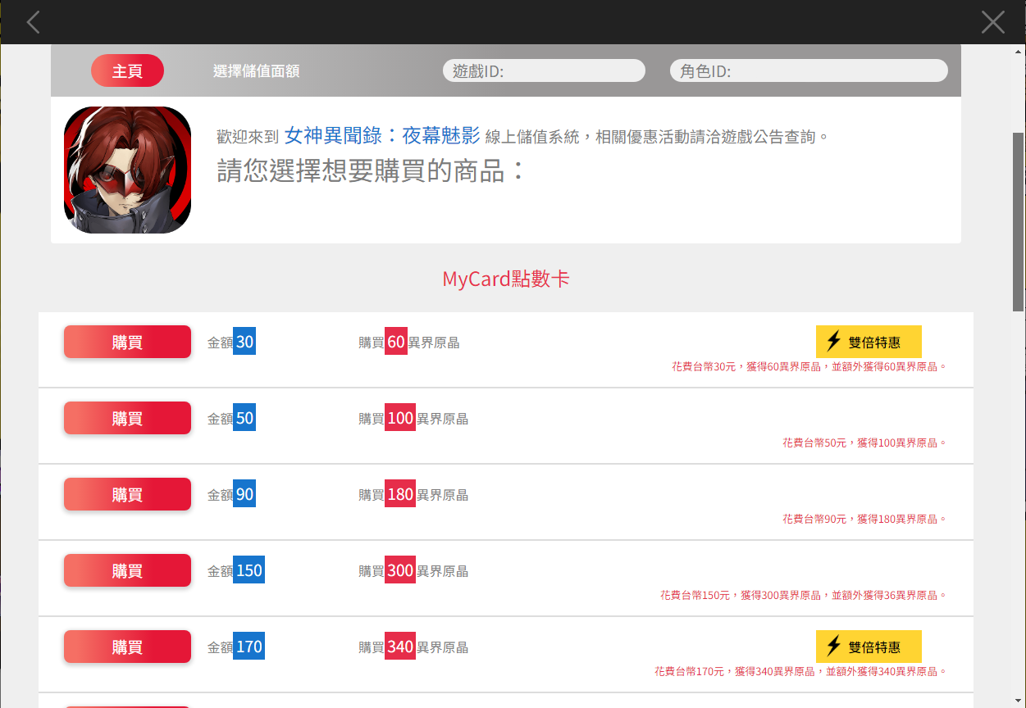Image resolution: width=1026 pixels, height=708 pixels.
Task: Click the MyCard點數卡 section heading
Action: pyautogui.click(x=506, y=279)
